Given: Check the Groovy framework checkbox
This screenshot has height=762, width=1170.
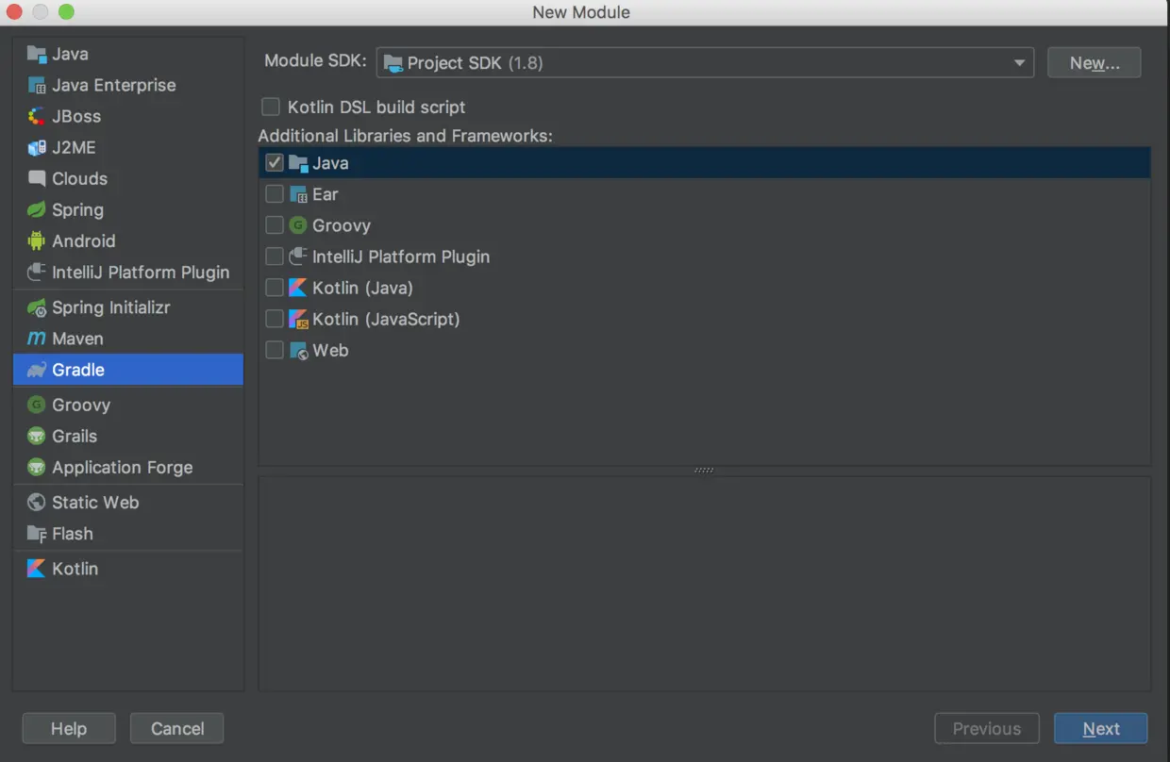Looking at the screenshot, I should coord(275,225).
